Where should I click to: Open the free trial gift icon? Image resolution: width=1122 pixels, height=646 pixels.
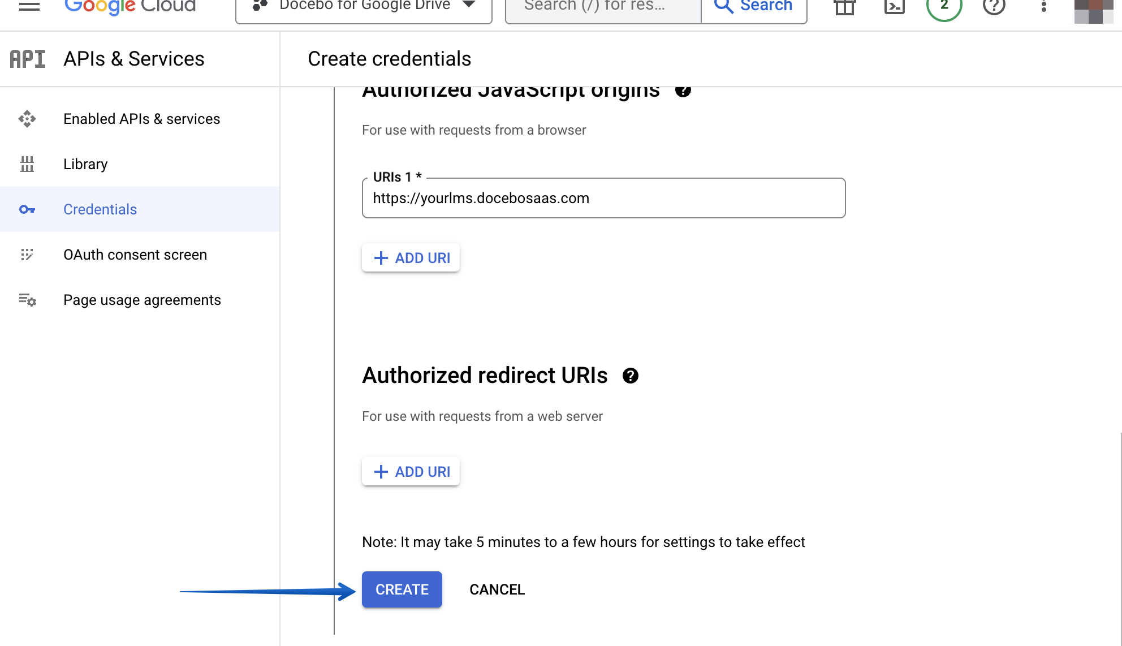coord(844,7)
